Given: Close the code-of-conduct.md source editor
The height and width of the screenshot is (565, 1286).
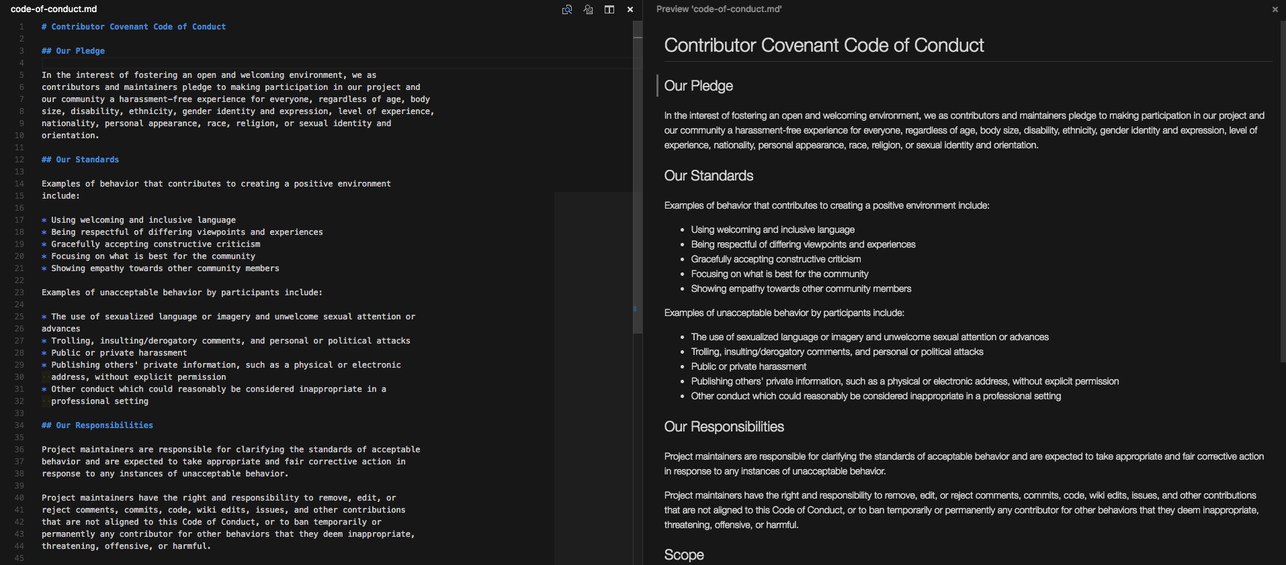Looking at the screenshot, I should click(x=630, y=9).
